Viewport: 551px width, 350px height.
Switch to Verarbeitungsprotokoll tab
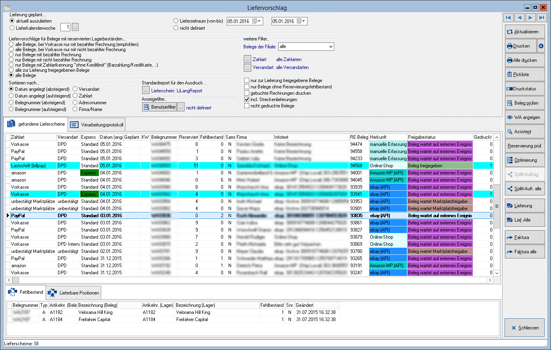[x=97, y=125]
